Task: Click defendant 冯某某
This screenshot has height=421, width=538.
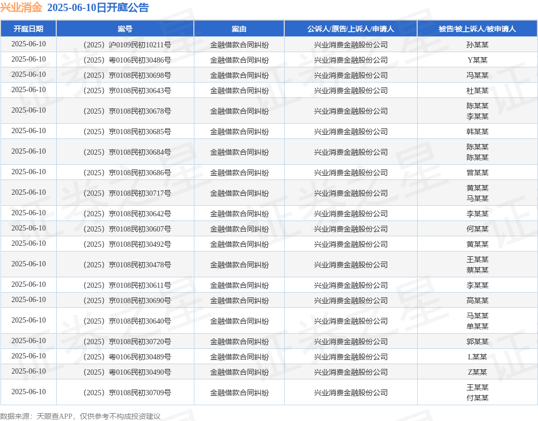Action: pyautogui.click(x=477, y=75)
